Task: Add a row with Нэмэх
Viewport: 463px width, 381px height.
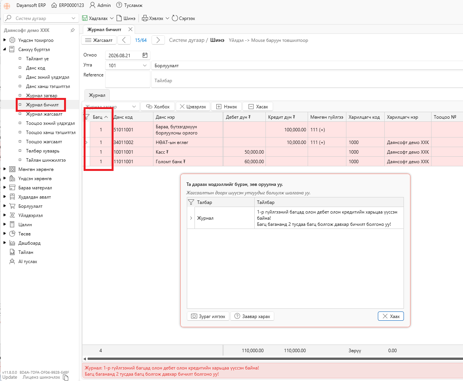Action: coord(227,106)
